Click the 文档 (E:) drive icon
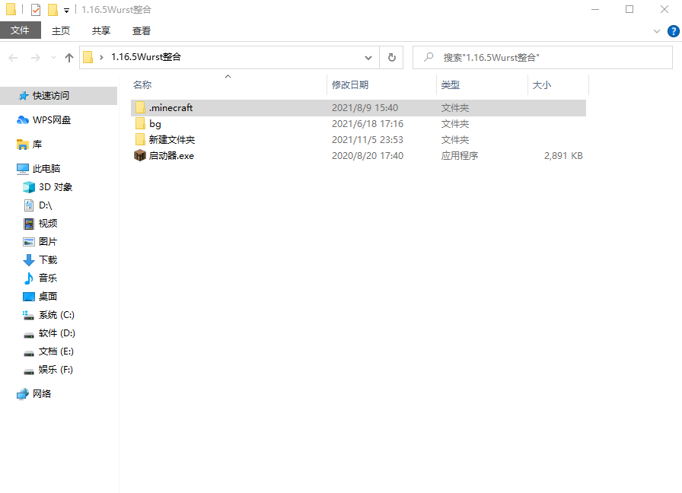Viewport: 682px width, 493px height. [x=29, y=353]
